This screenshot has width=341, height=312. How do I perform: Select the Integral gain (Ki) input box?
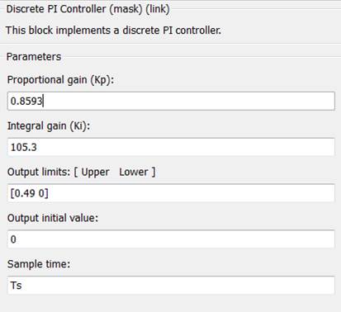(171, 147)
